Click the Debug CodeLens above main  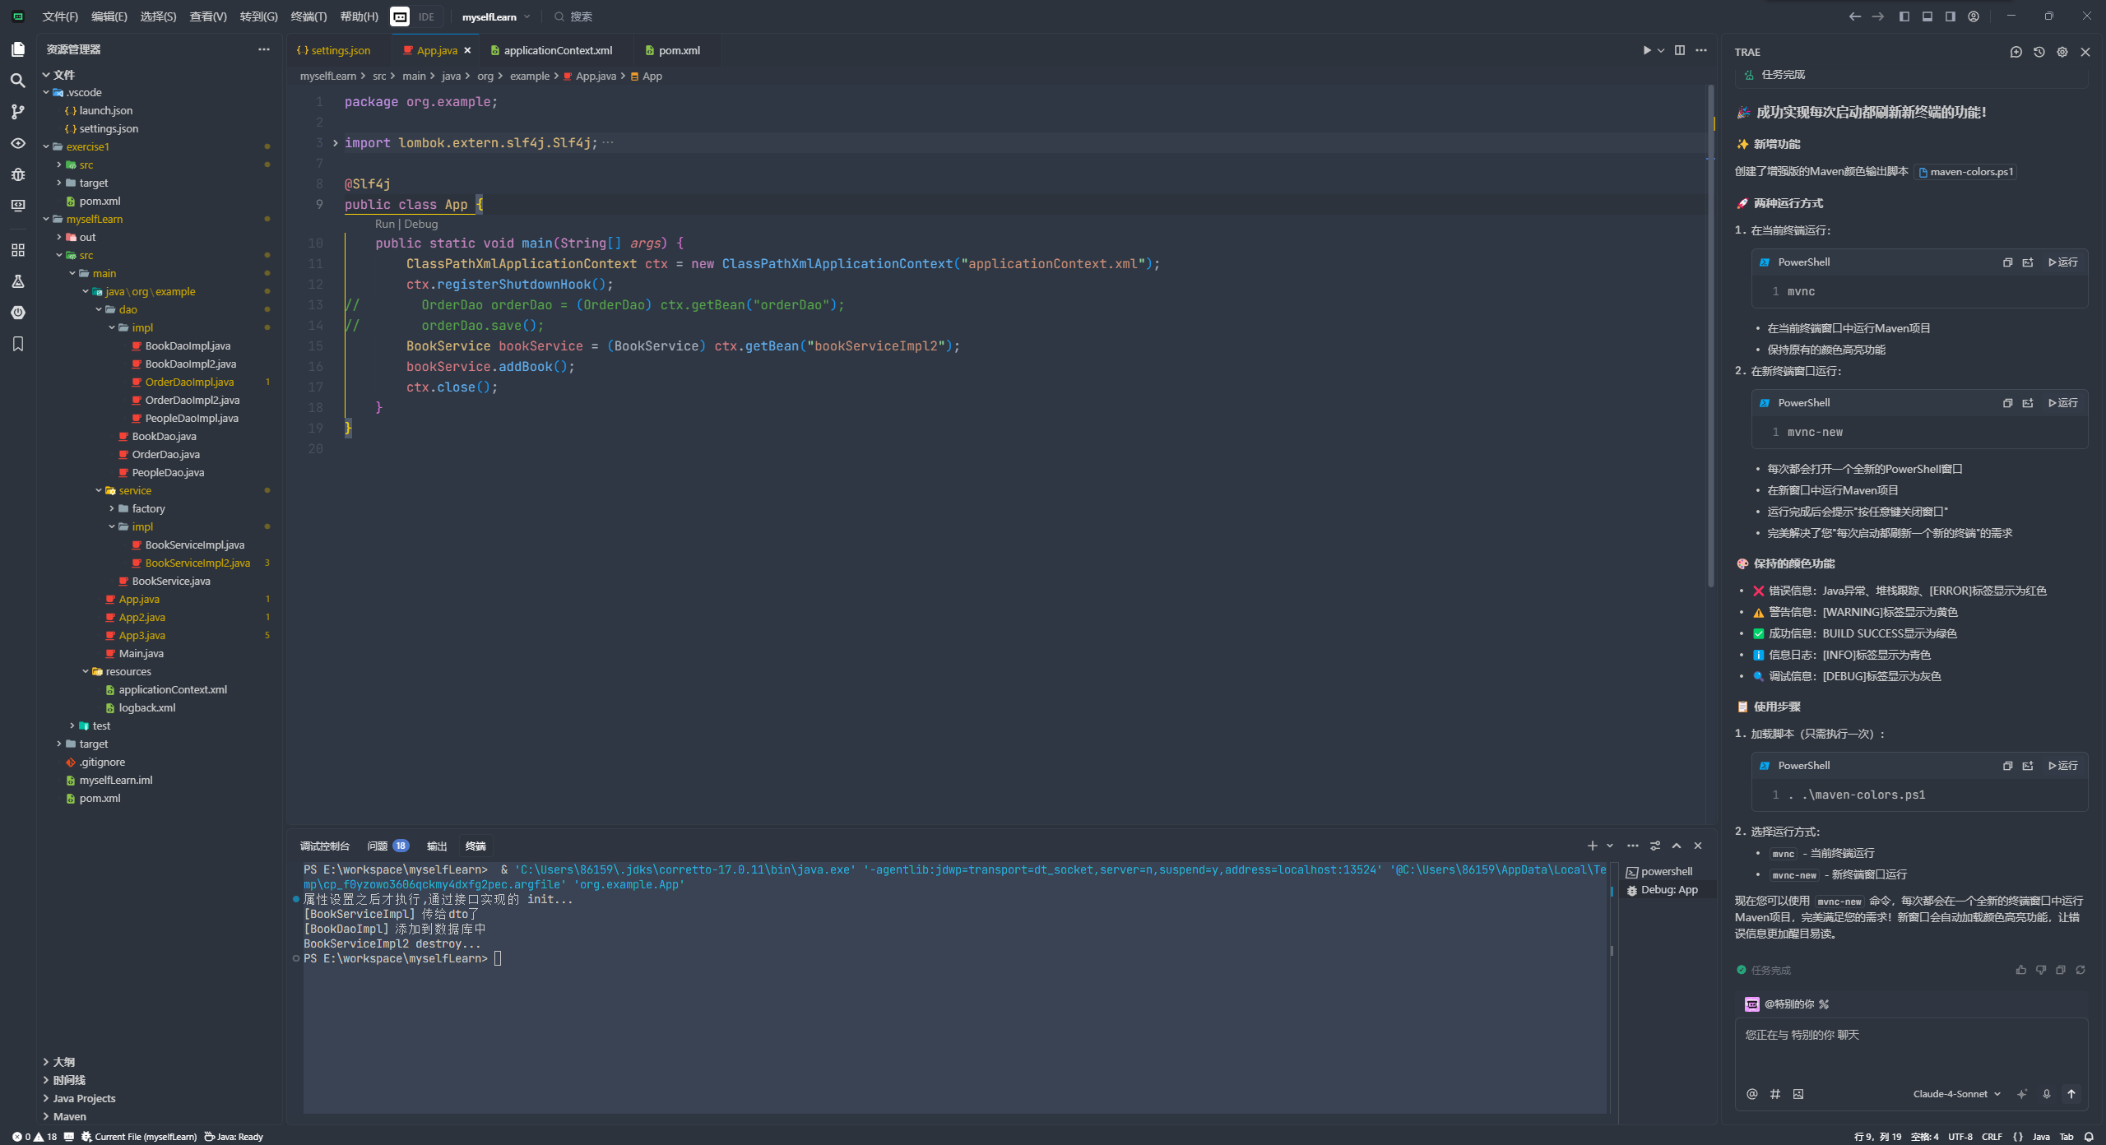420,224
